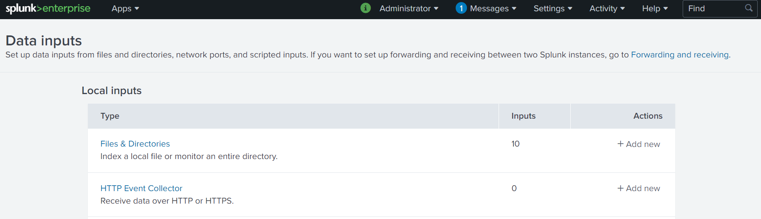The image size is (761, 219).
Task: Click the Files & Directories input count
Action: pos(515,144)
